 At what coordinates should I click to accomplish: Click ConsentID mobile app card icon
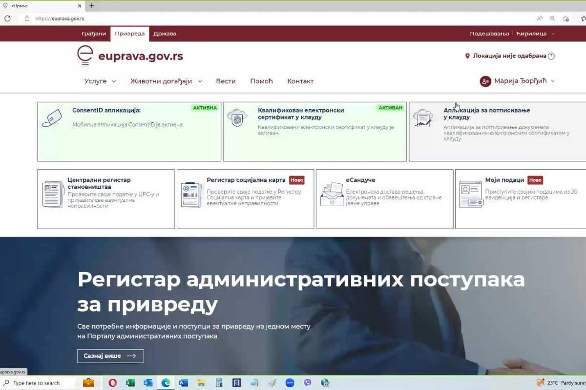click(52, 118)
